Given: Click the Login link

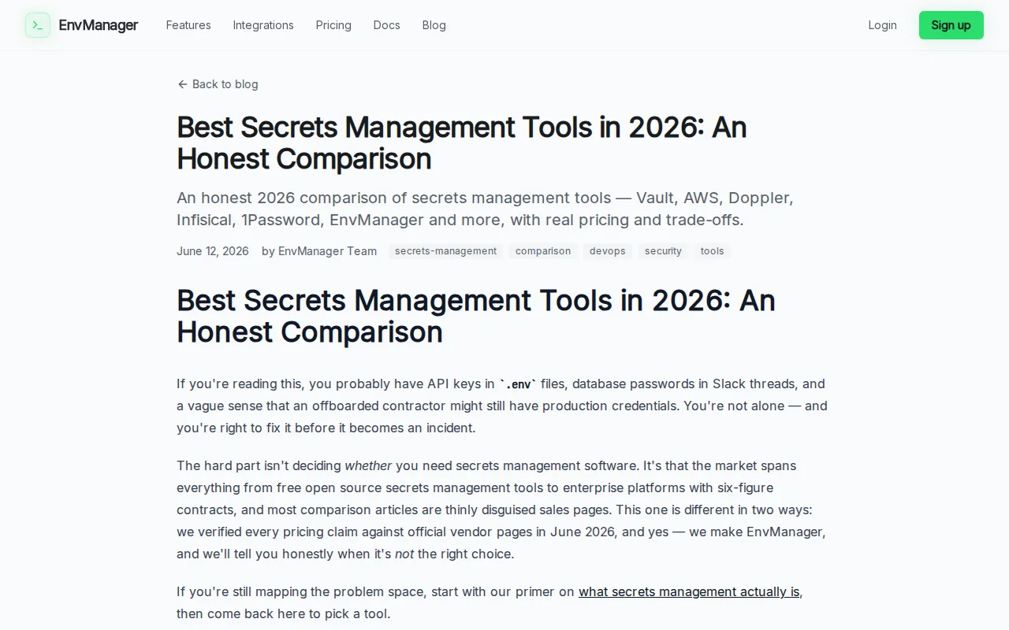Looking at the screenshot, I should point(882,25).
